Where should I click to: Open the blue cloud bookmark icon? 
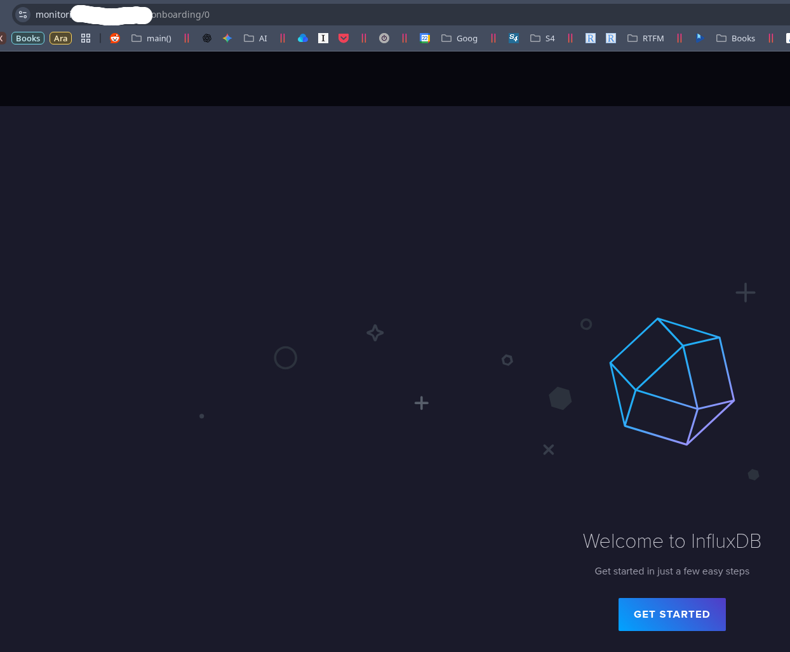pos(302,38)
